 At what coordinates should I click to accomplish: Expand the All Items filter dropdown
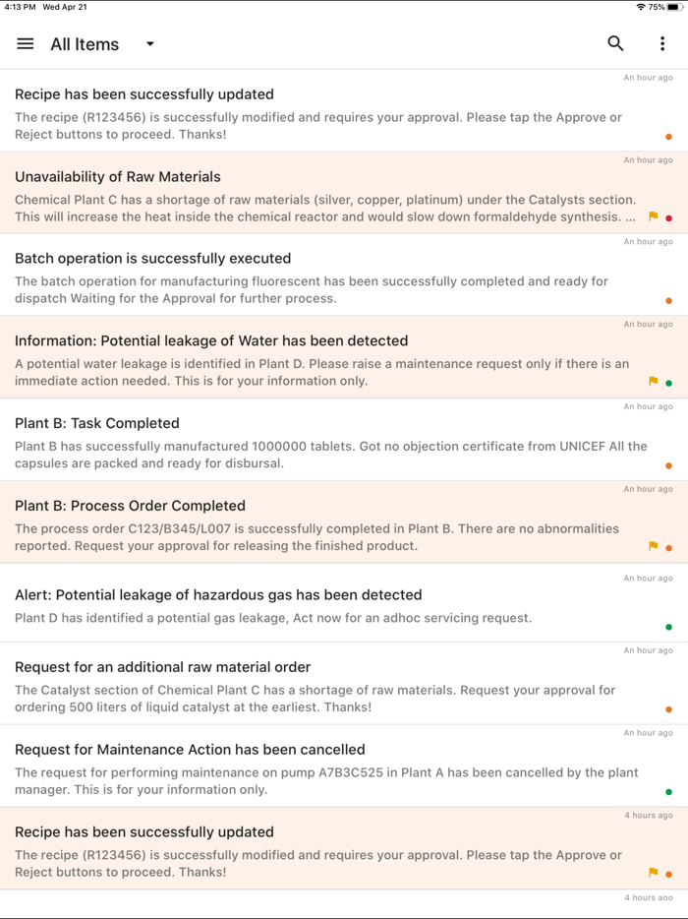coord(149,44)
